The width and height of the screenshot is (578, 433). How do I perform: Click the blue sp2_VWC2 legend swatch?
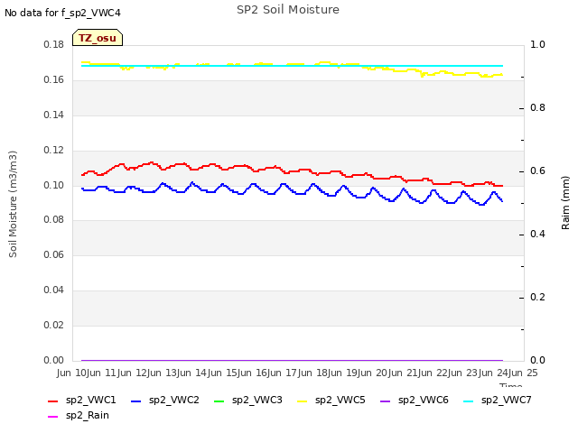click(x=136, y=401)
